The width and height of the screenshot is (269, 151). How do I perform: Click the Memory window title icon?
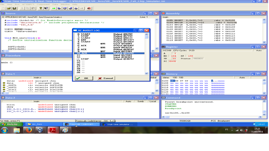[163, 74]
